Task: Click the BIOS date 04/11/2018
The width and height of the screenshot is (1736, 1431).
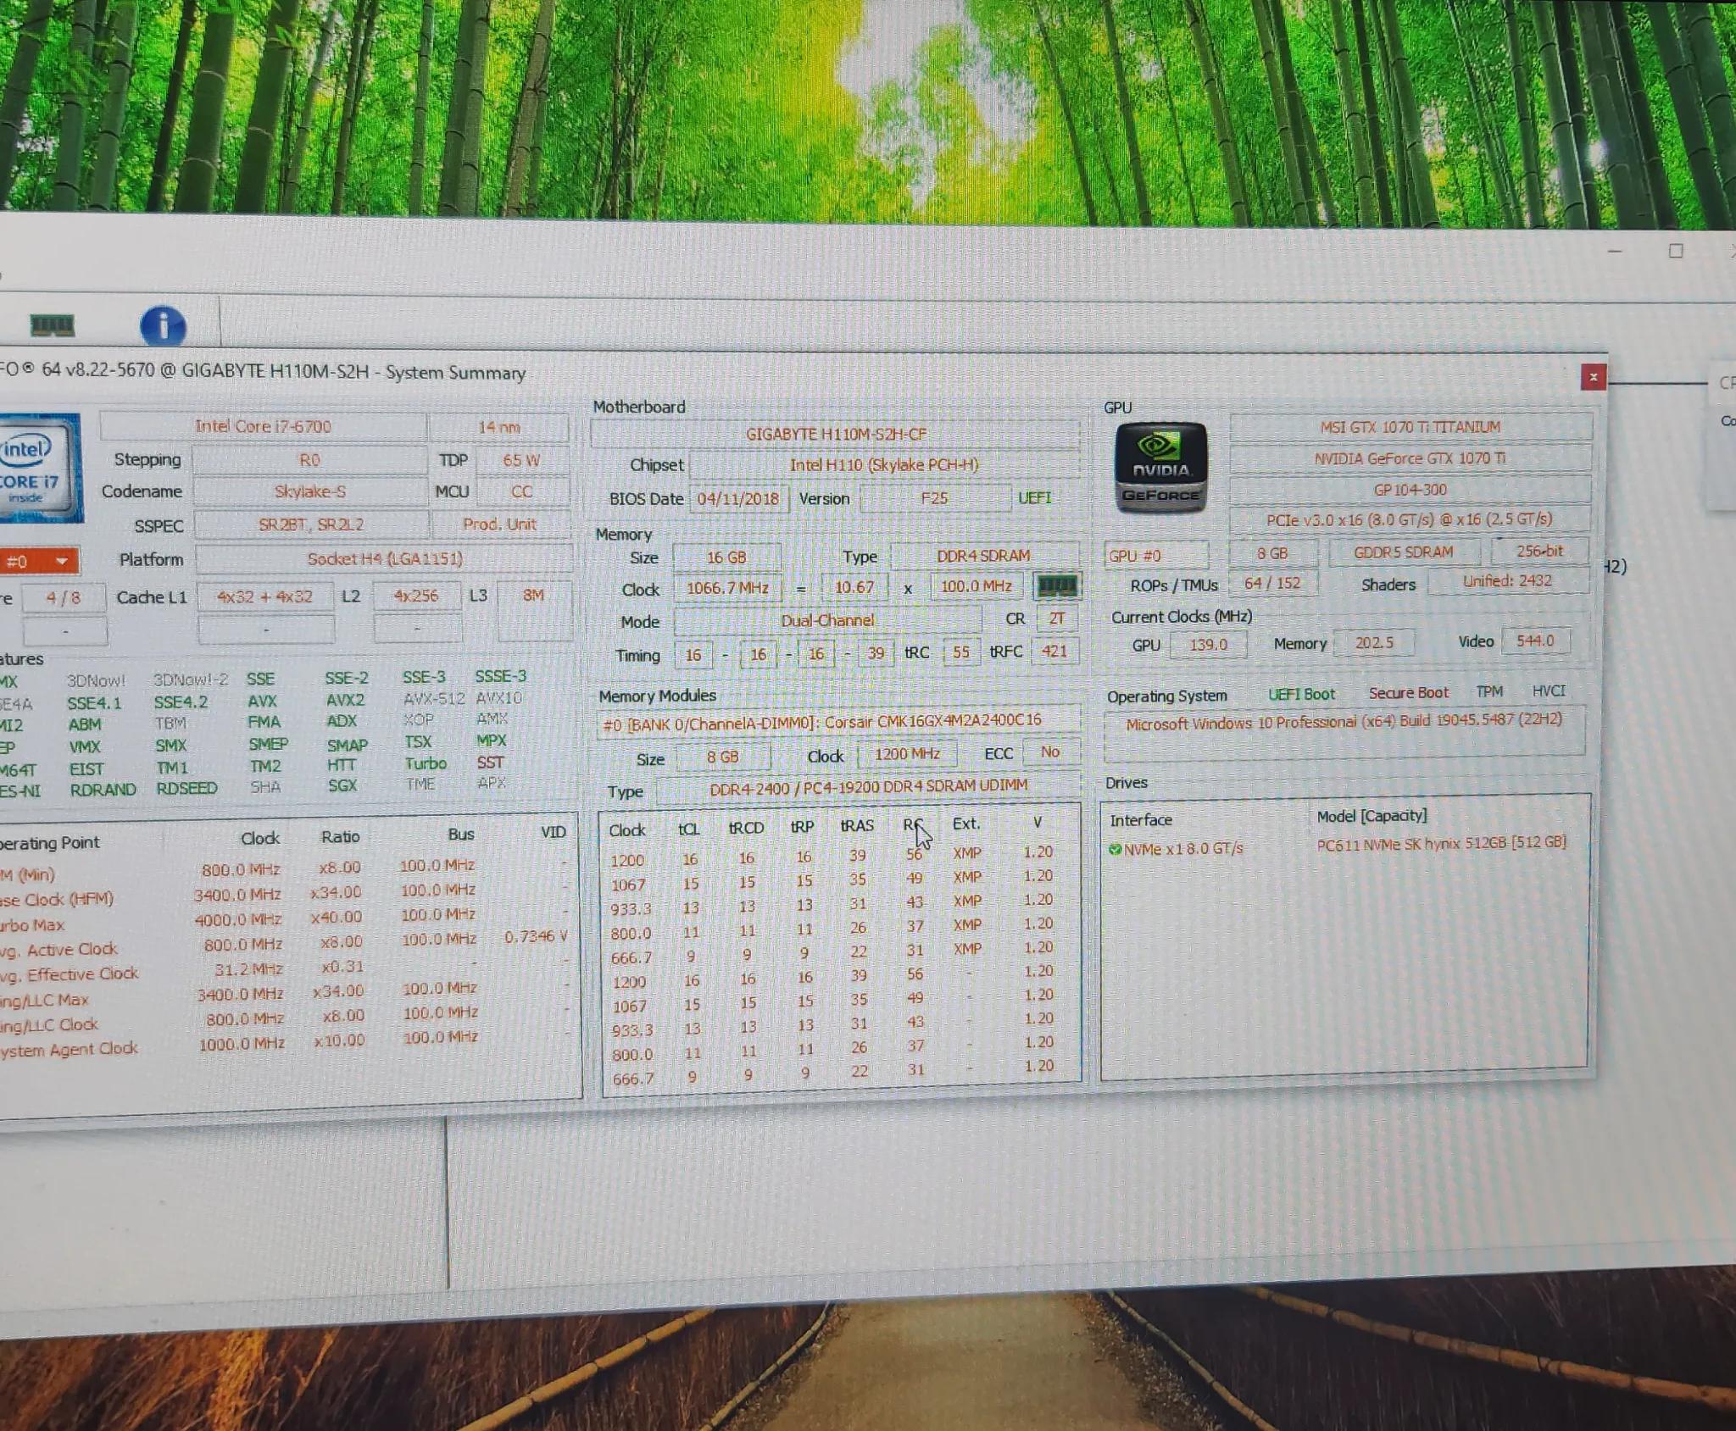Action: coord(738,498)
